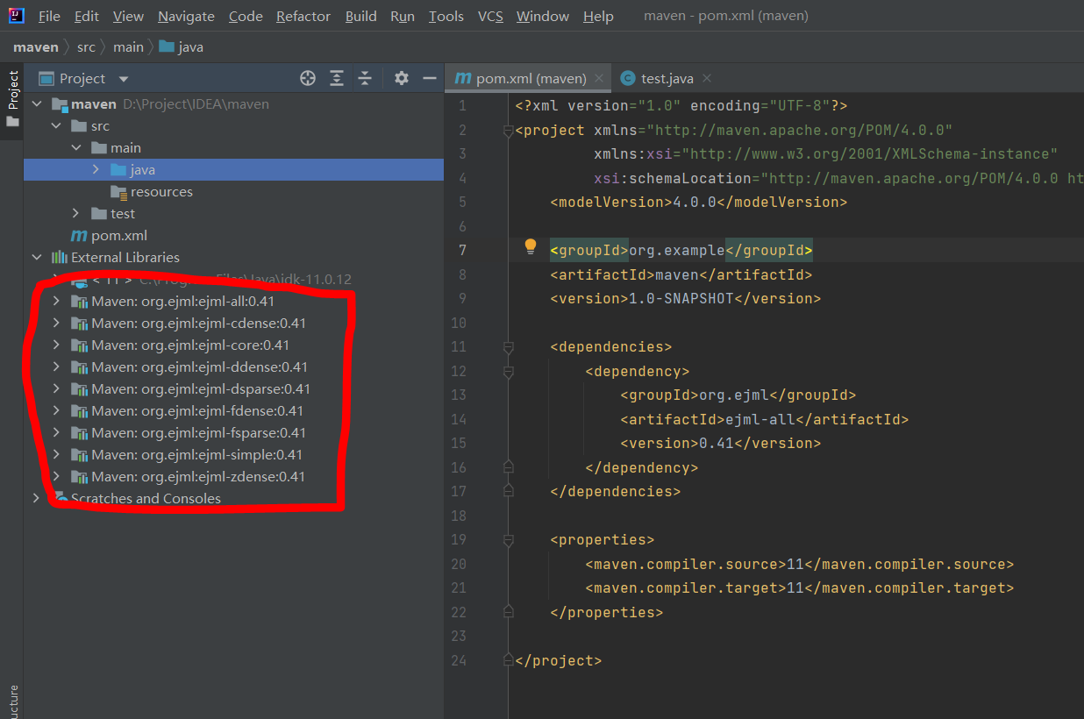Image resolution: width=1084 pixels, height=719 pixels.
Task: Expand the Scratches and Consoles node
Action: tap(36, 498)
